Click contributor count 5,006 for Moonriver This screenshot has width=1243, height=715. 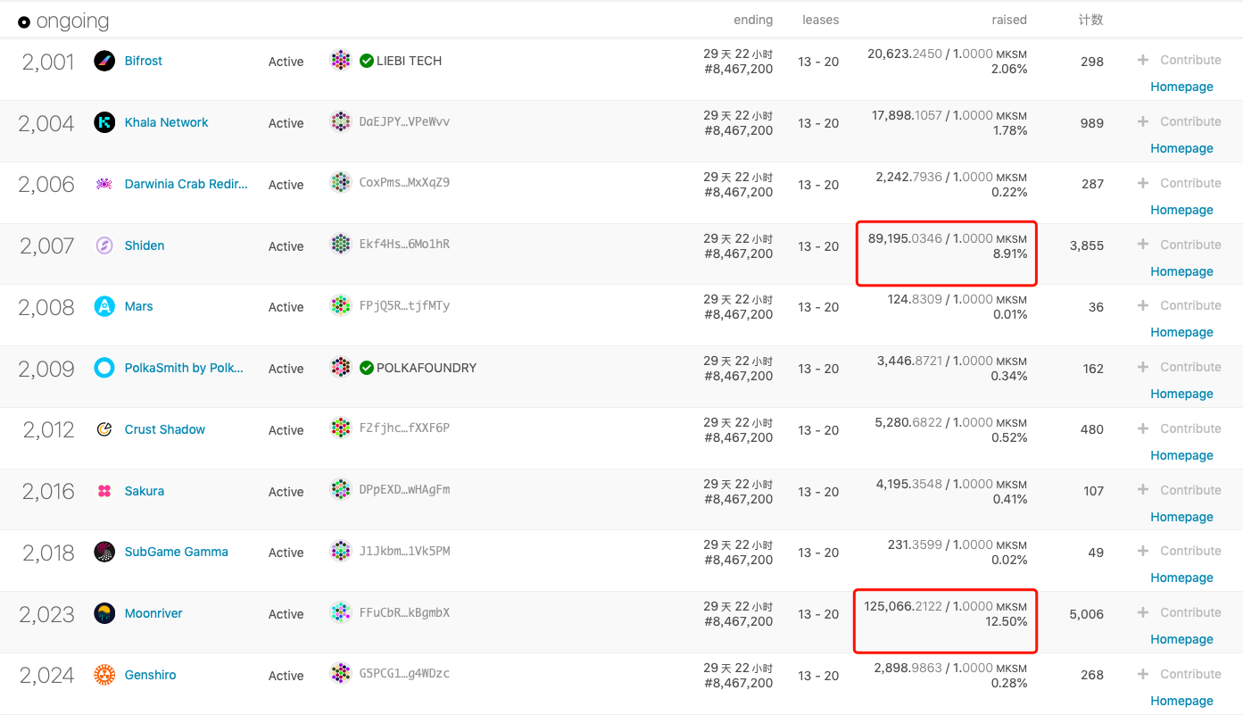click(x=1086, y=614)
